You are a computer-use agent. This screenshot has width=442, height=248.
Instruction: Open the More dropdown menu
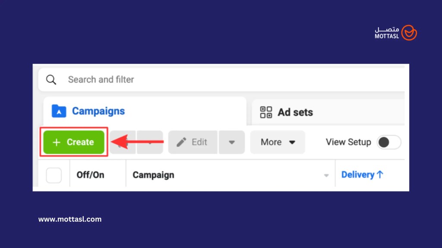(x=278, y=142)
